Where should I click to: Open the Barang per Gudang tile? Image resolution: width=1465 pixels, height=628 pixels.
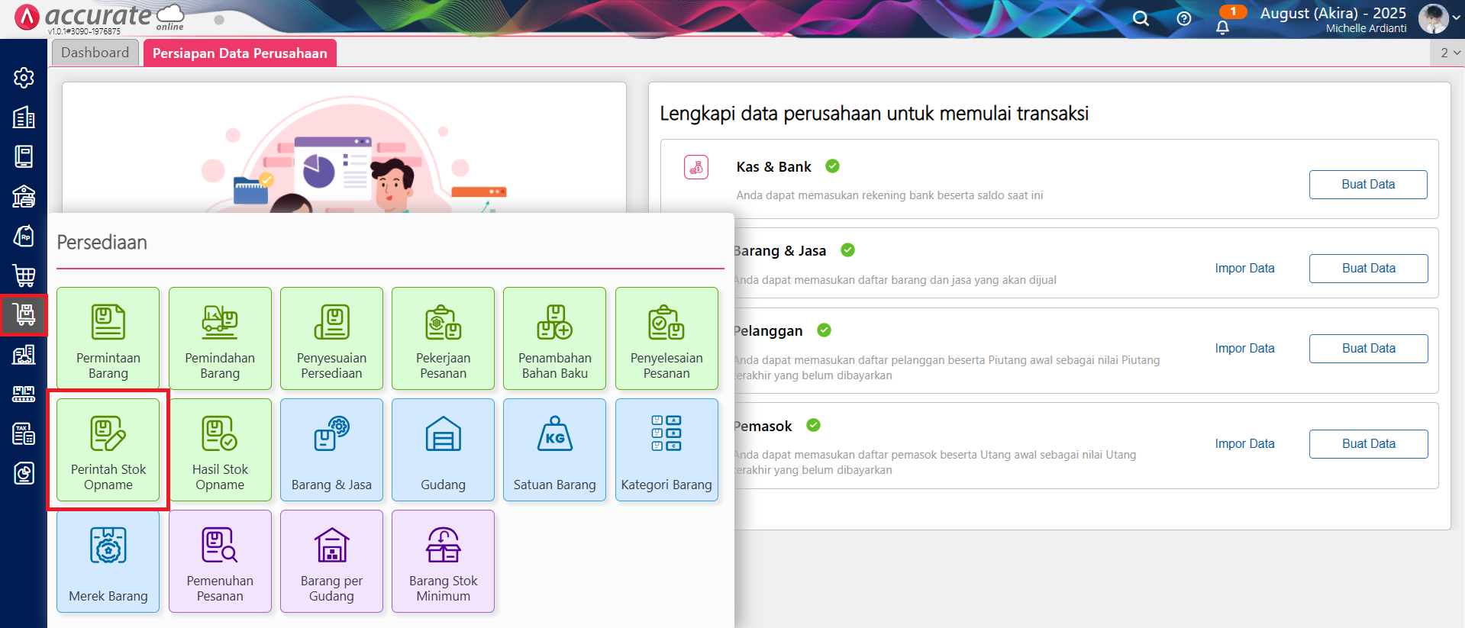(x=331, y=561)
